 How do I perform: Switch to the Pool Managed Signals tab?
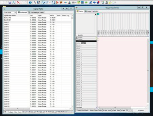pos(36,12)
